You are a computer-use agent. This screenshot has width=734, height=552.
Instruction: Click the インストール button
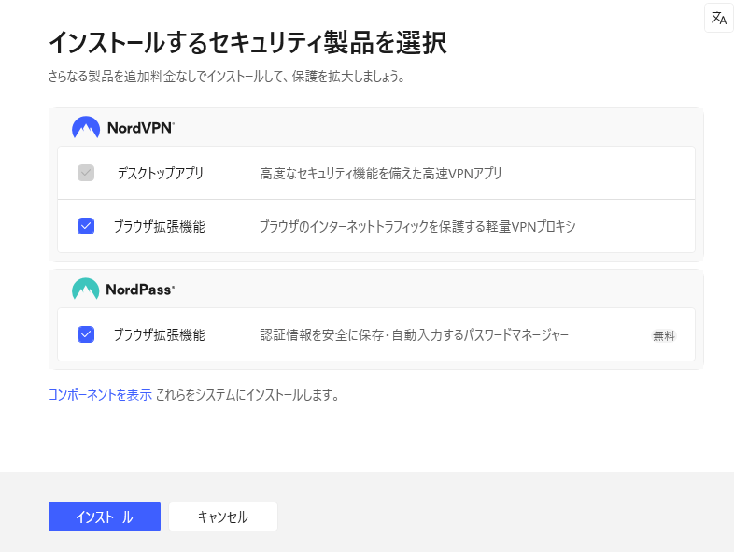tap(105, 517)
